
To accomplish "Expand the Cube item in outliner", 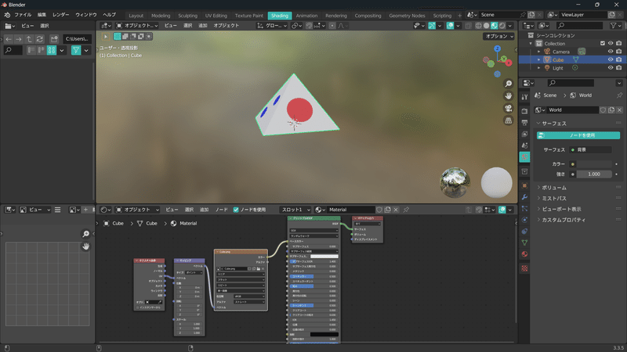I will (x=538, y=60).
